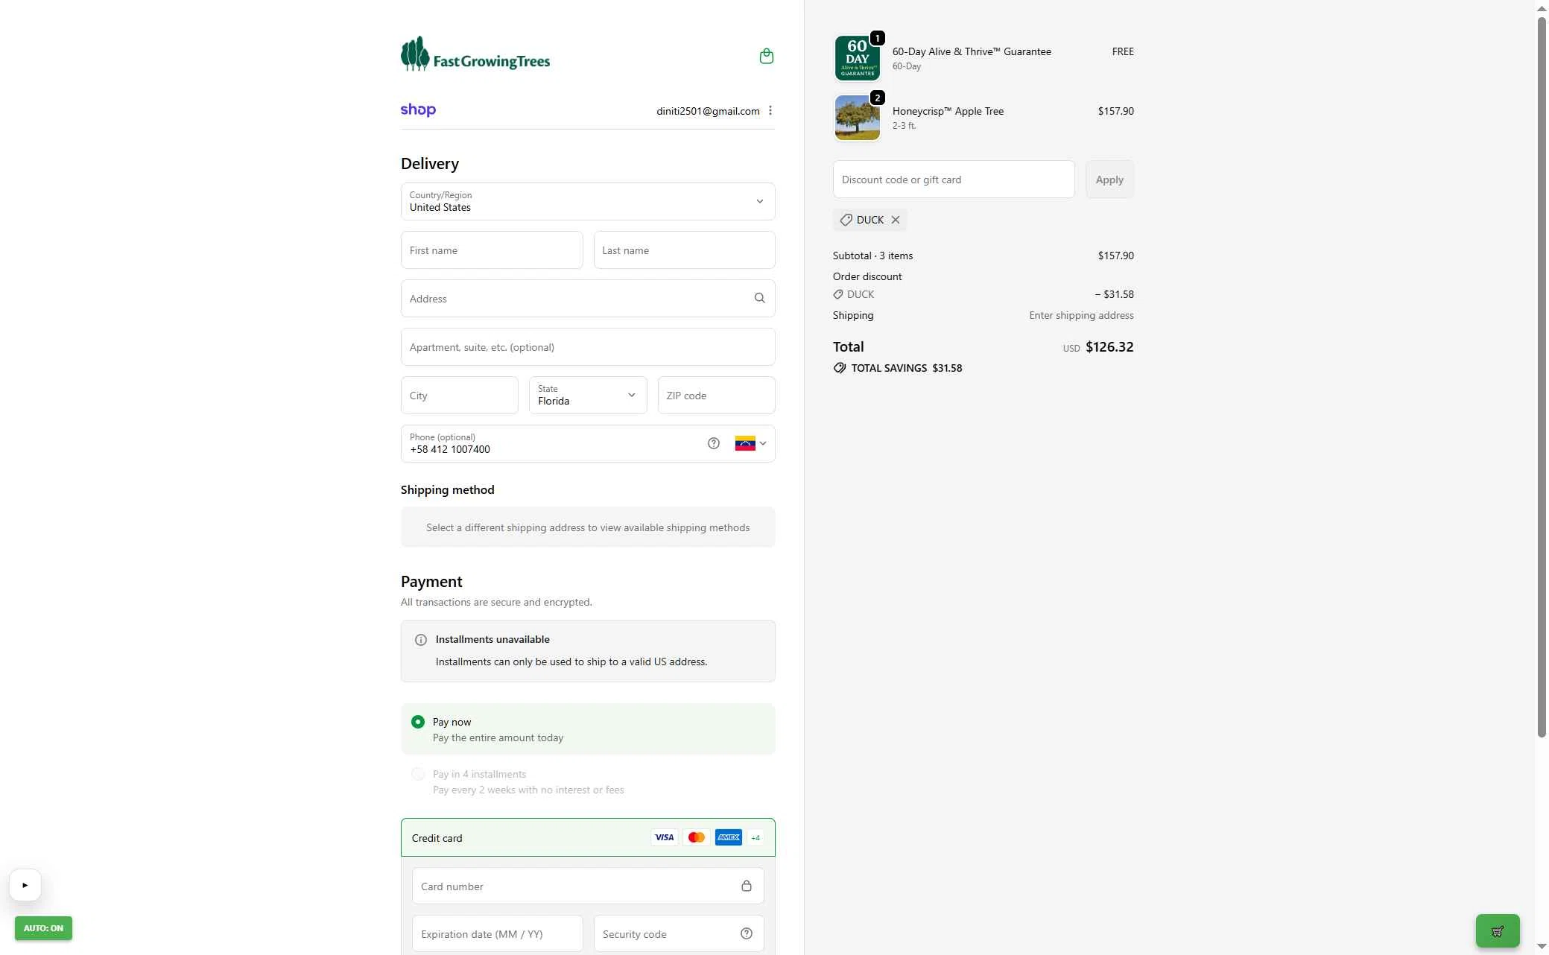Image resolution: width=1549 pixels, height=955 pixels.
Task: Click the Discount code or gift card field
Action: click(x=953, y=180)
